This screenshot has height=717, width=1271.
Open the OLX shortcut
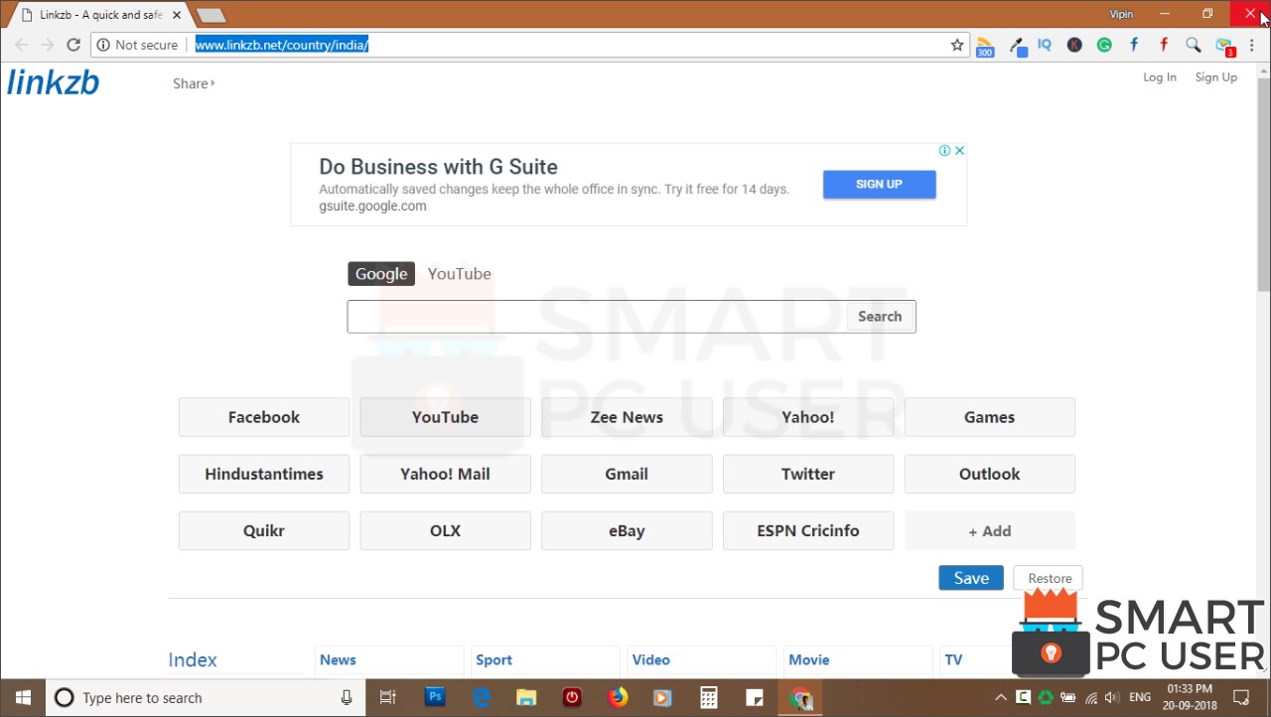coord(445,530)
